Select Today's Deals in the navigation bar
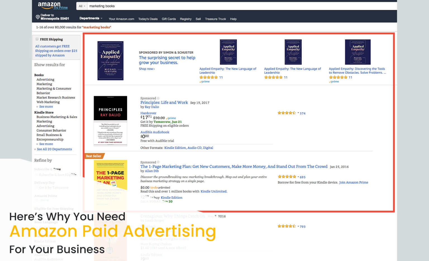 click(x=148, y=19)
